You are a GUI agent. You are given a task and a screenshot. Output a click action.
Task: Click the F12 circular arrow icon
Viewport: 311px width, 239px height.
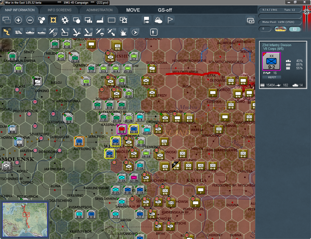click(135, 32)
